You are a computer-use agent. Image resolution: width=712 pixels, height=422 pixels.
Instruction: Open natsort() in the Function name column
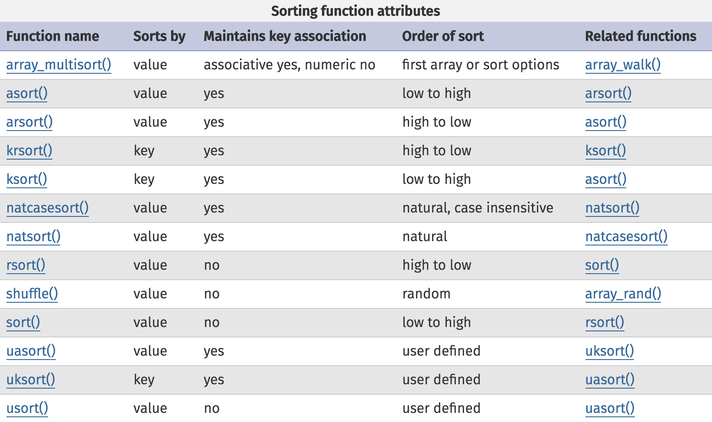(x=33, y=236)
